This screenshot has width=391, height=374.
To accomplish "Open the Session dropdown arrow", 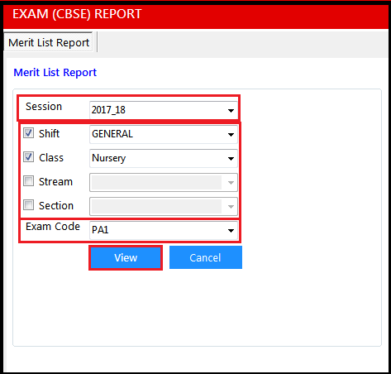I will tap(231, 111).
